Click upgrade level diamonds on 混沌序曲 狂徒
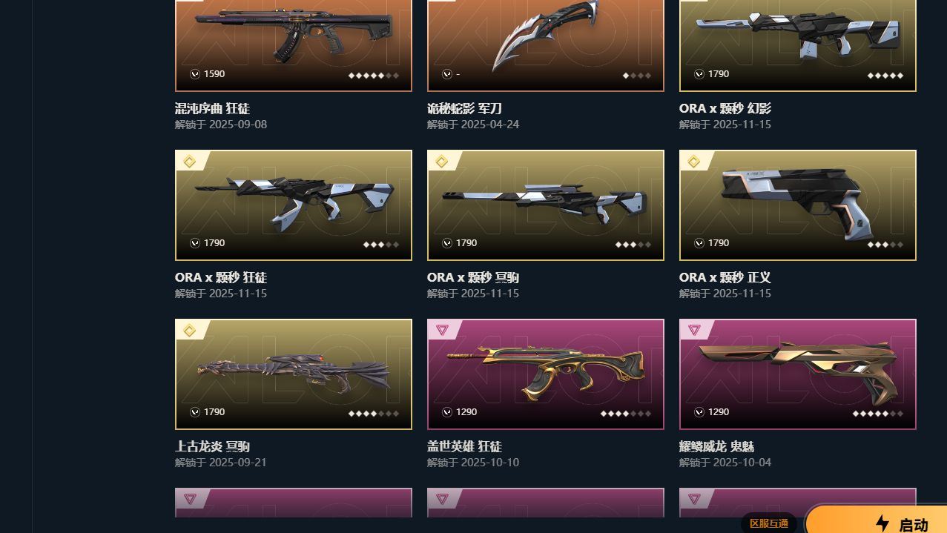The height and width of the screenshot is (533, 947). pyautogui.click(x=374, y=75)
